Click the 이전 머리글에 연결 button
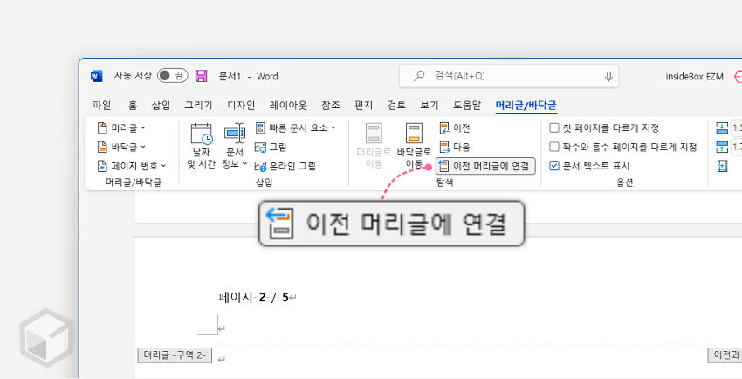The width and height of the screenshot is (742, 379). click(485, 166)
